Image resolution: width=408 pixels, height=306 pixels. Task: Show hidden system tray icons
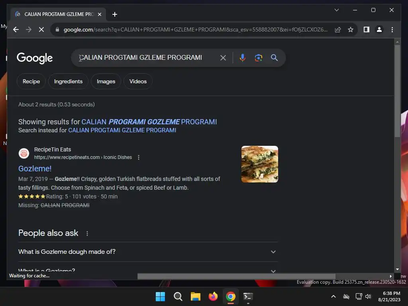[x=333, y=296]
